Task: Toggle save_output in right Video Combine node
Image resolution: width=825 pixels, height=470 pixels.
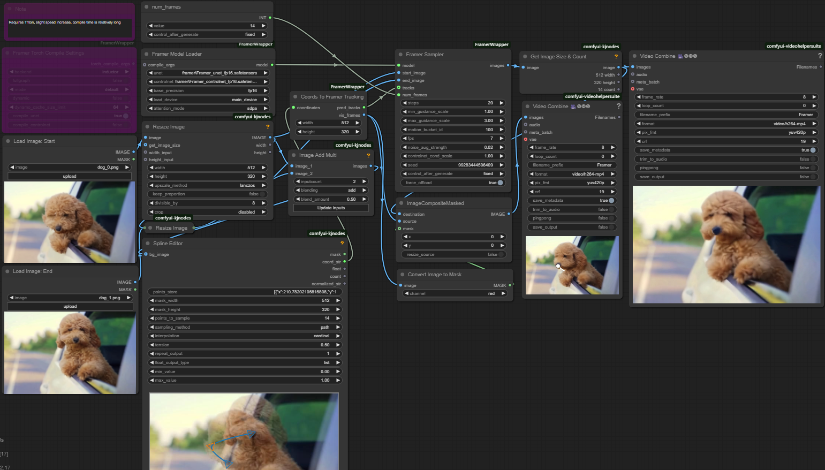Action: 726,177
